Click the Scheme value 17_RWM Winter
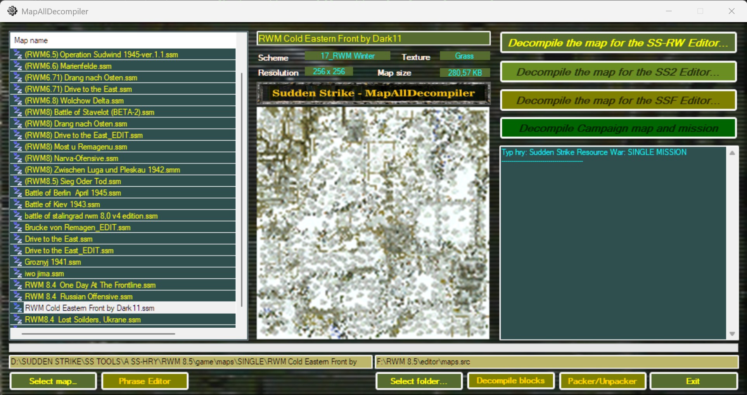Screen dimensions: 747x395 (x=348, y=56)
